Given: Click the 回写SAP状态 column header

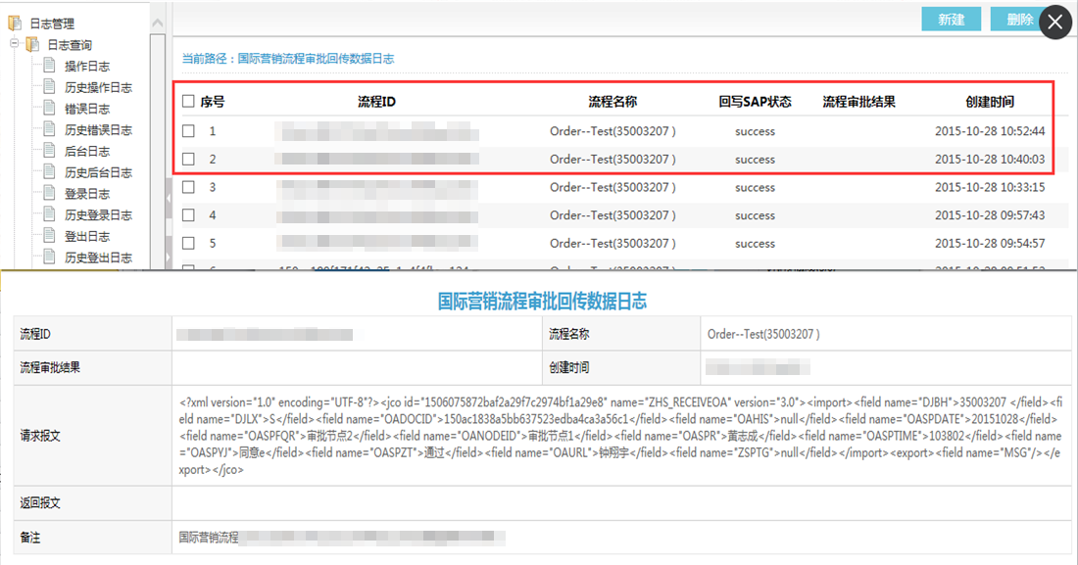Looking at the screenshot, I should (755, 102).
